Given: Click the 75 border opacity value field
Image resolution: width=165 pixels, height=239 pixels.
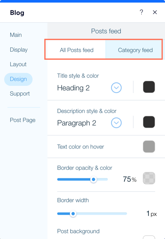Looking at the screenshot, I should [x=129, y=179].
